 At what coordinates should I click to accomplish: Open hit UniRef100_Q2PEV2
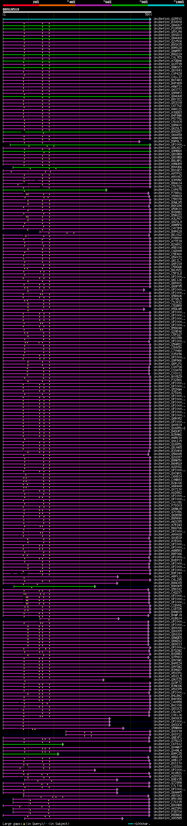click(168, 19)
